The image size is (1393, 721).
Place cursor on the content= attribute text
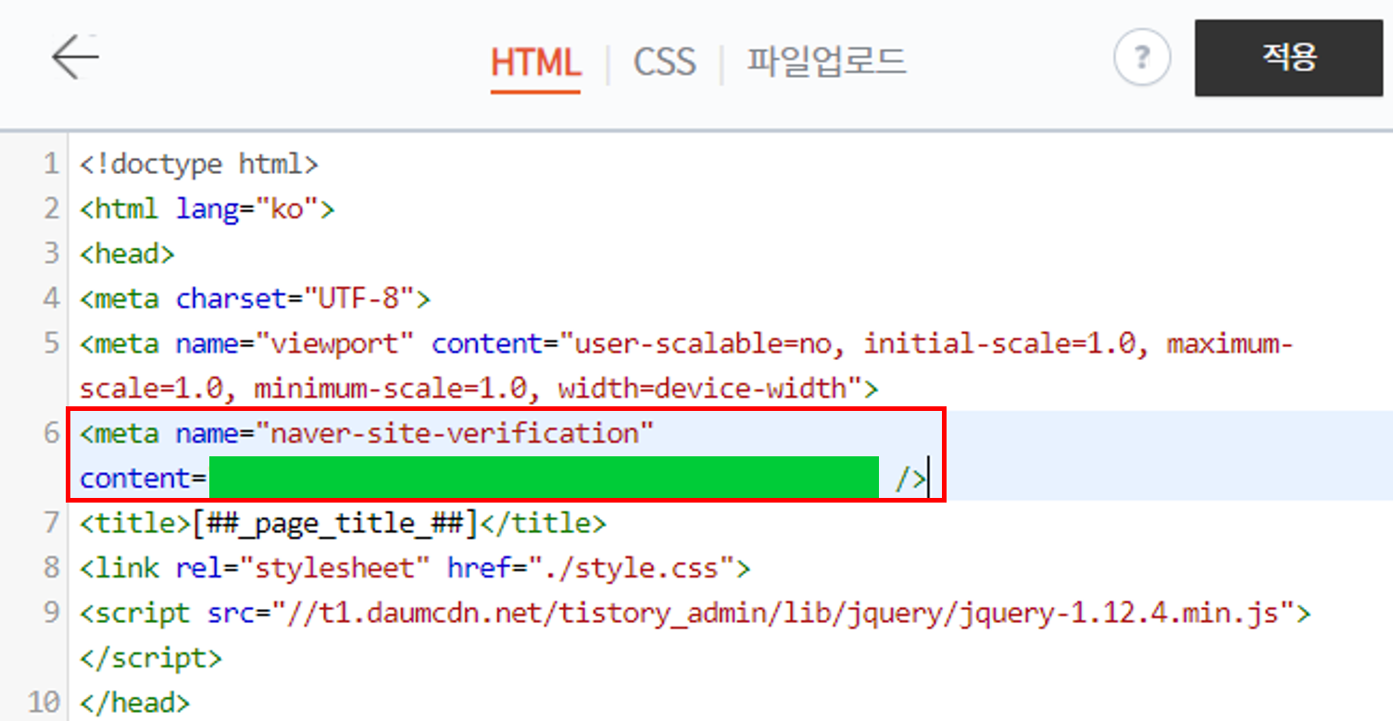pyautogui.click(x=143, y=479)
